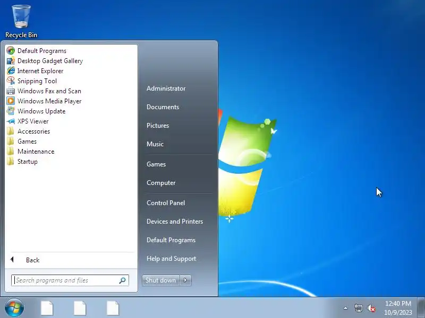Click the Internet Explorer icon

[11, 71]
